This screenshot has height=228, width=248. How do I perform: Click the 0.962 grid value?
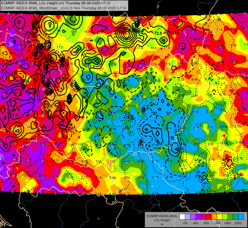pyautogui.click(x=233, y=29)
